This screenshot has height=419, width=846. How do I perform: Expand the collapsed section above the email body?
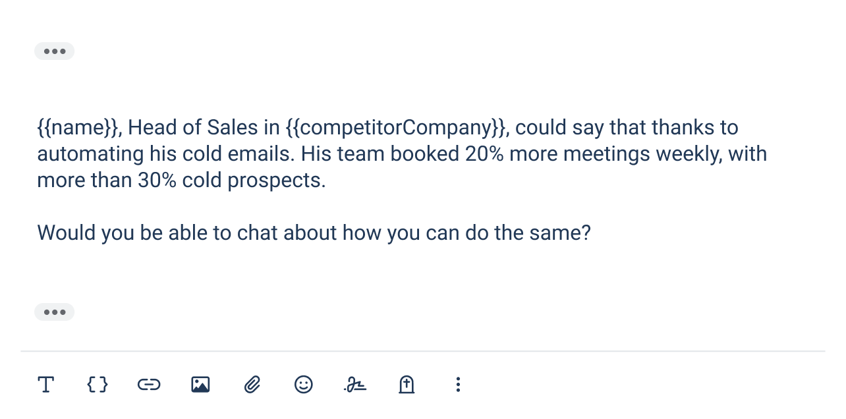(54, 51)
